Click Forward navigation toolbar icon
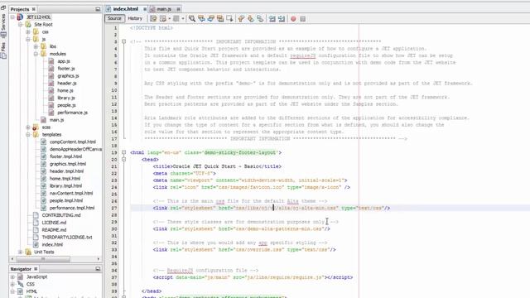 pyautogui.click(x=176, y=18)
